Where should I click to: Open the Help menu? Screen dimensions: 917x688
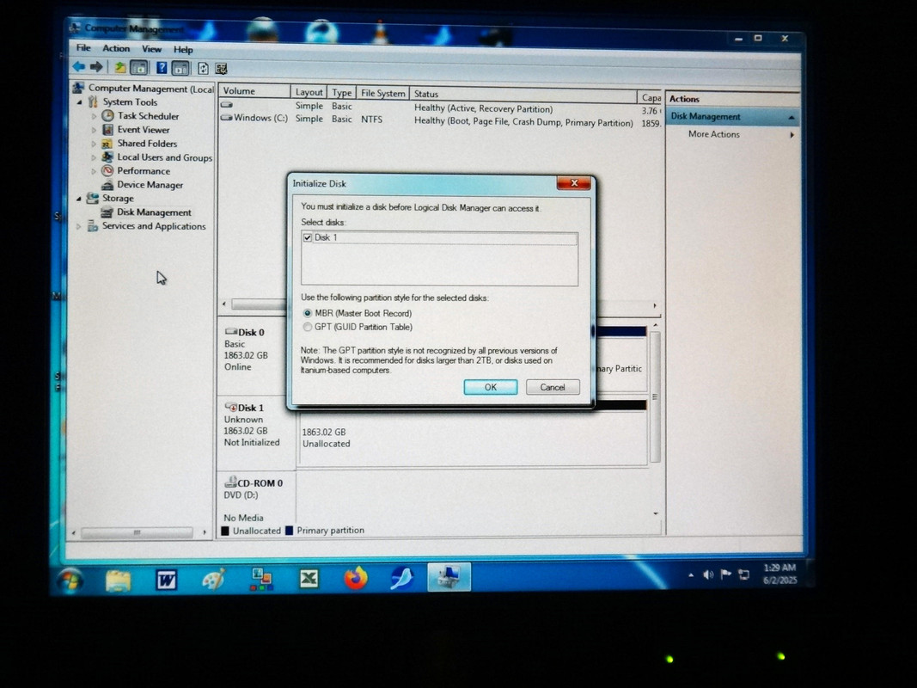tap(183, 50)
